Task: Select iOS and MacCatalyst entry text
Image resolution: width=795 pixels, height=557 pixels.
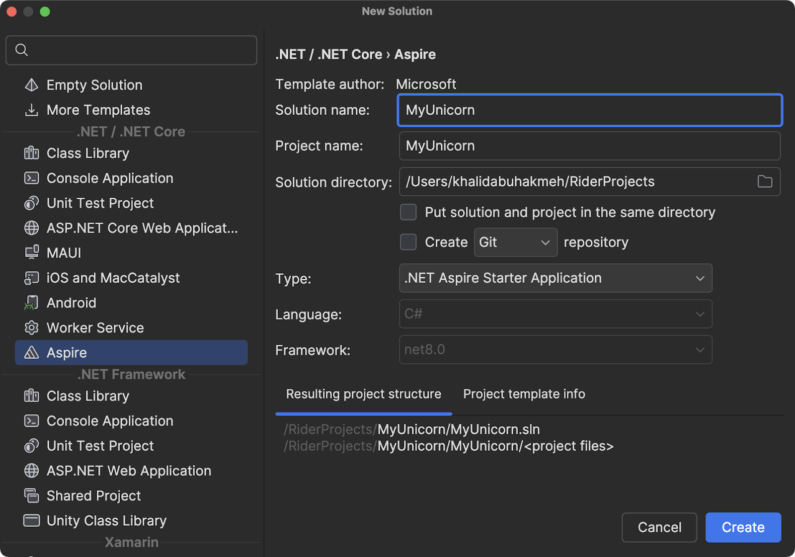Action: pyautogui.click(x=113, y=278)
